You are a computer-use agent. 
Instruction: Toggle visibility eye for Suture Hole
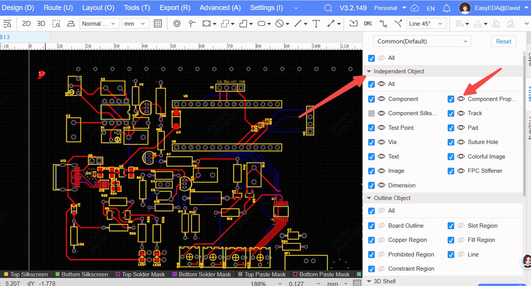click(461, 142)
